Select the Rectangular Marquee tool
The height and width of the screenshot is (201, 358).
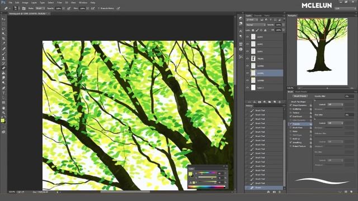3,24
